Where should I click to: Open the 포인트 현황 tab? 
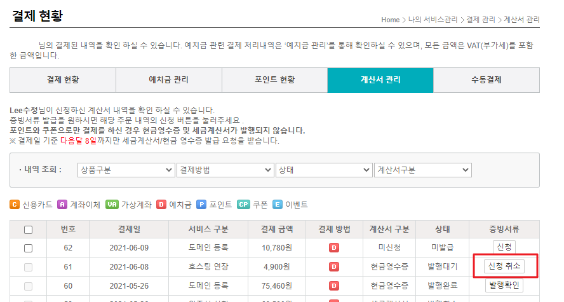tap(274, 80)
